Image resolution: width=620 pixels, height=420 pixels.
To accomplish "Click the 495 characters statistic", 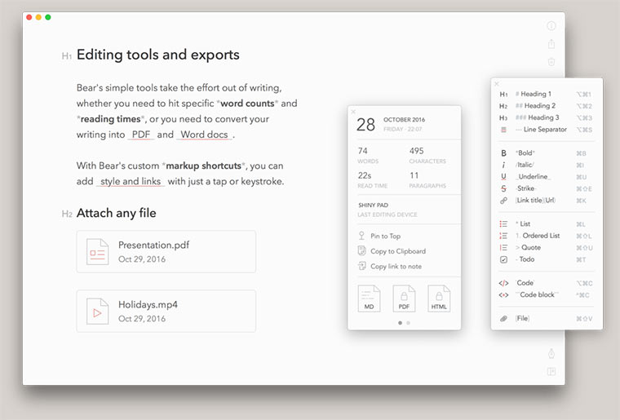I will pyautogui.click(x=427, y=155).
